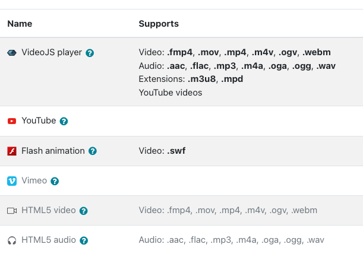Screen dimensions: 363x260
Task: Open help for HTML5 audio
Action: pos(84,240)
